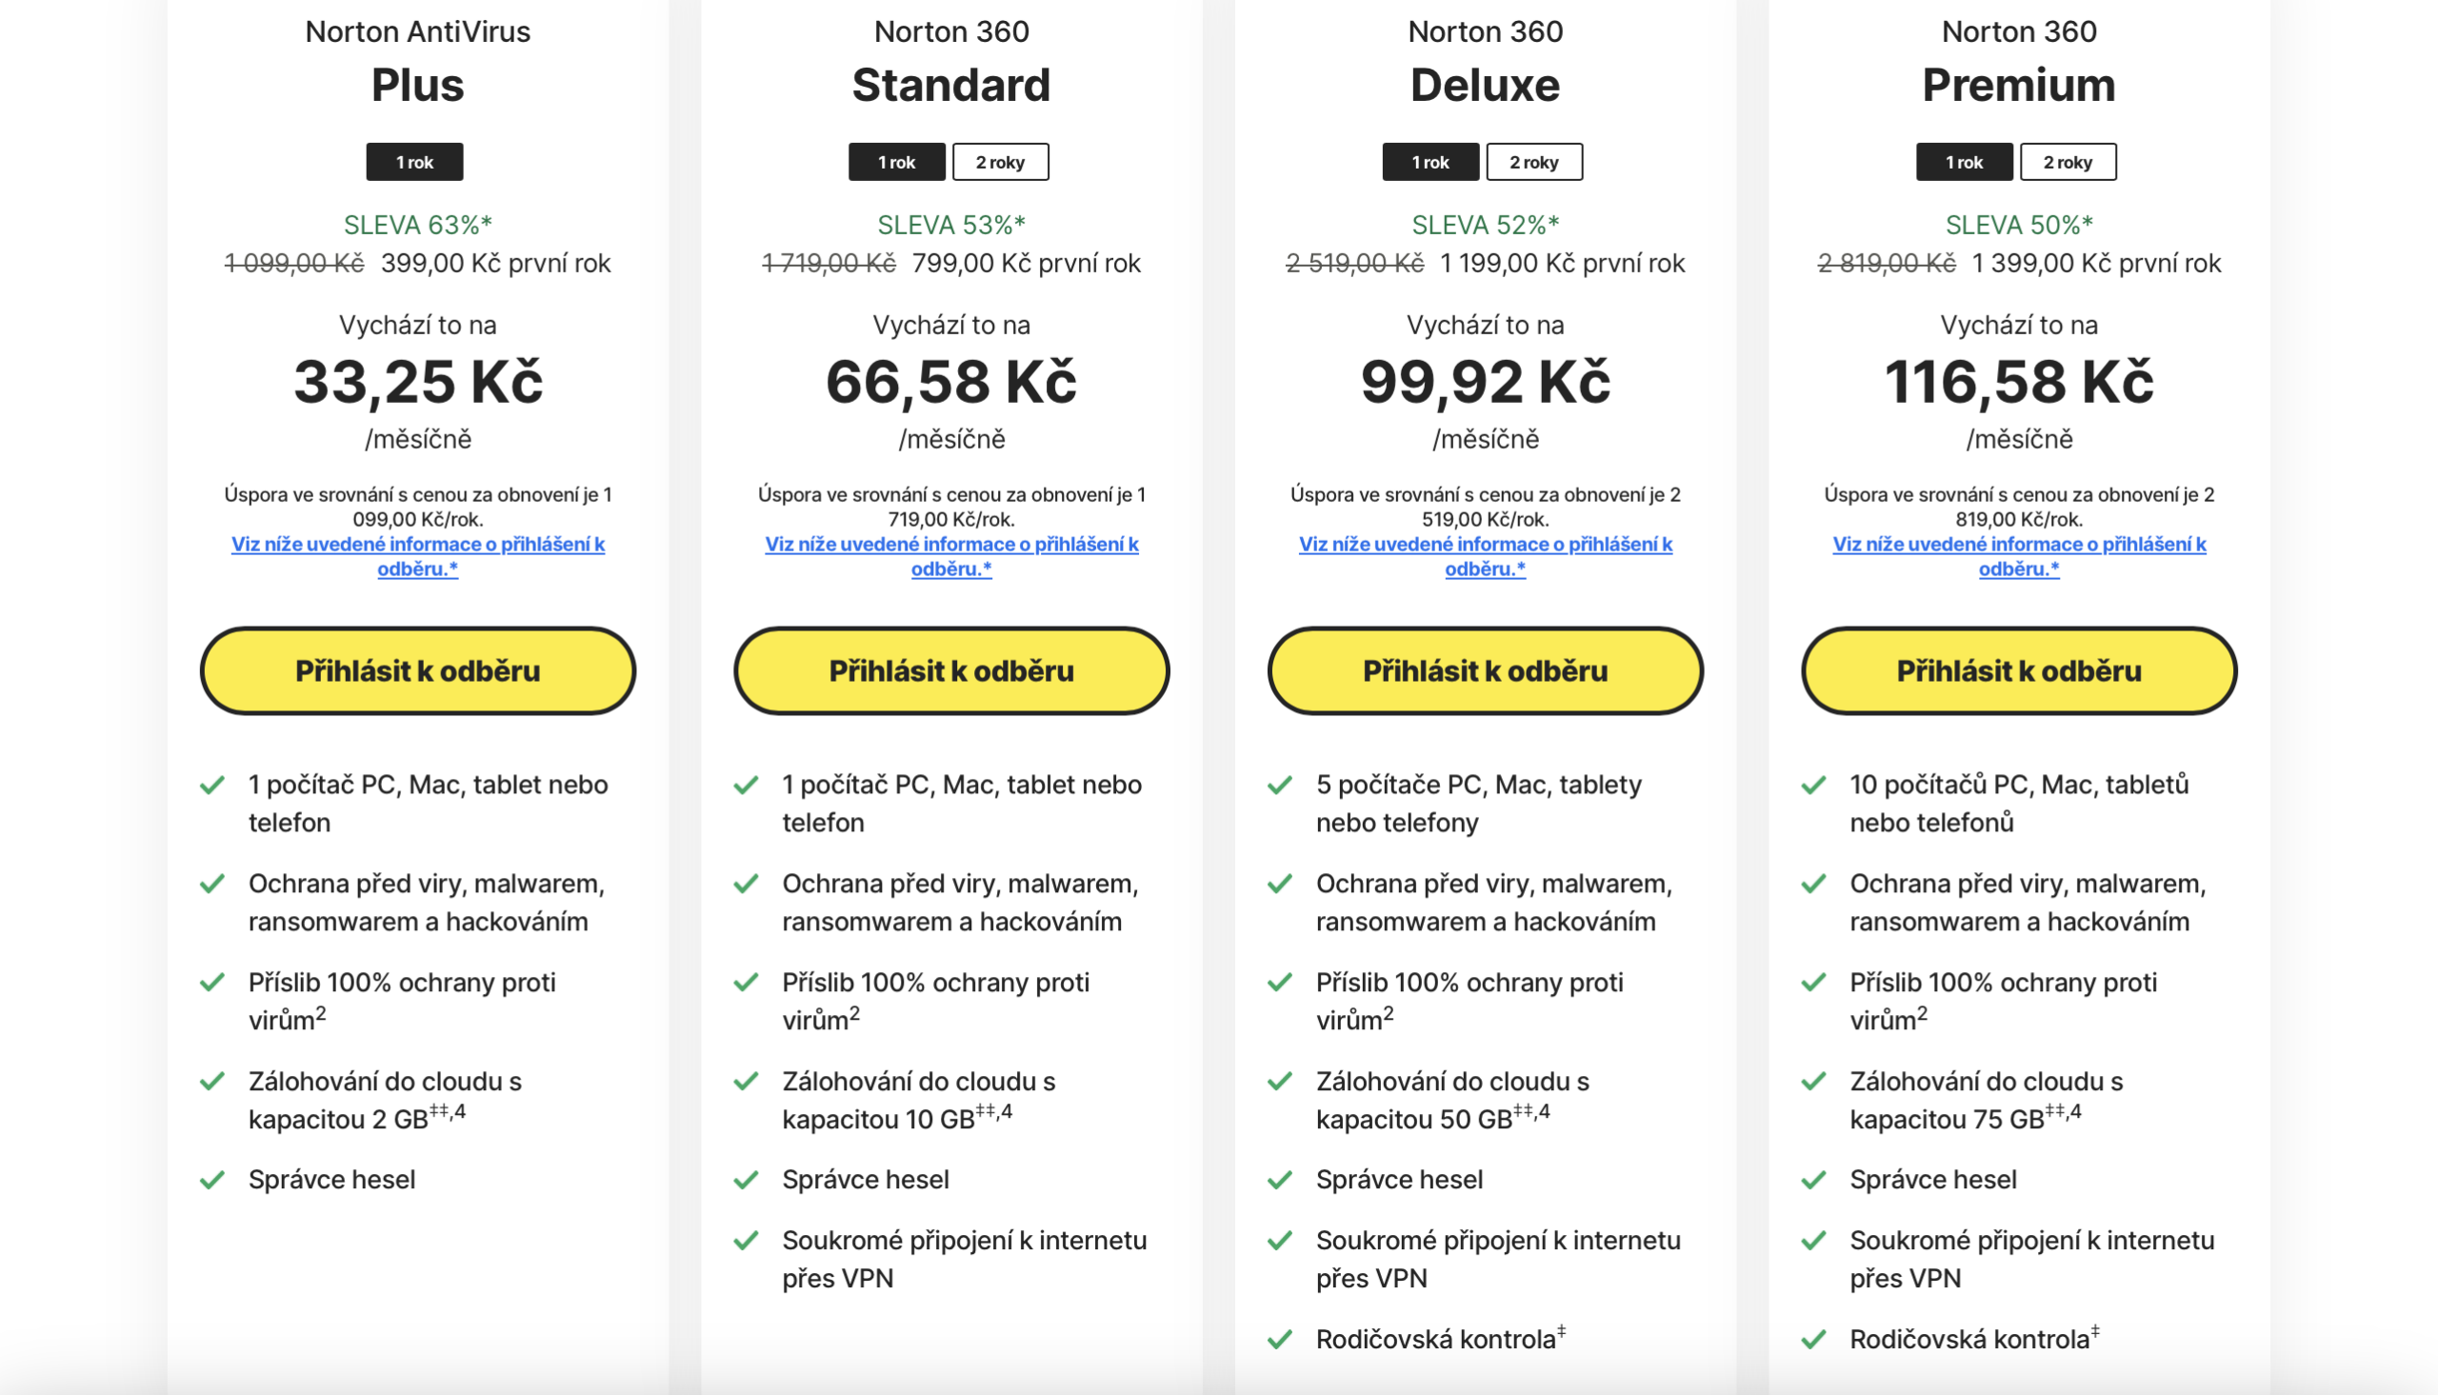Click the Premium 116,58 Kč monthly price

coord(2018,381)
